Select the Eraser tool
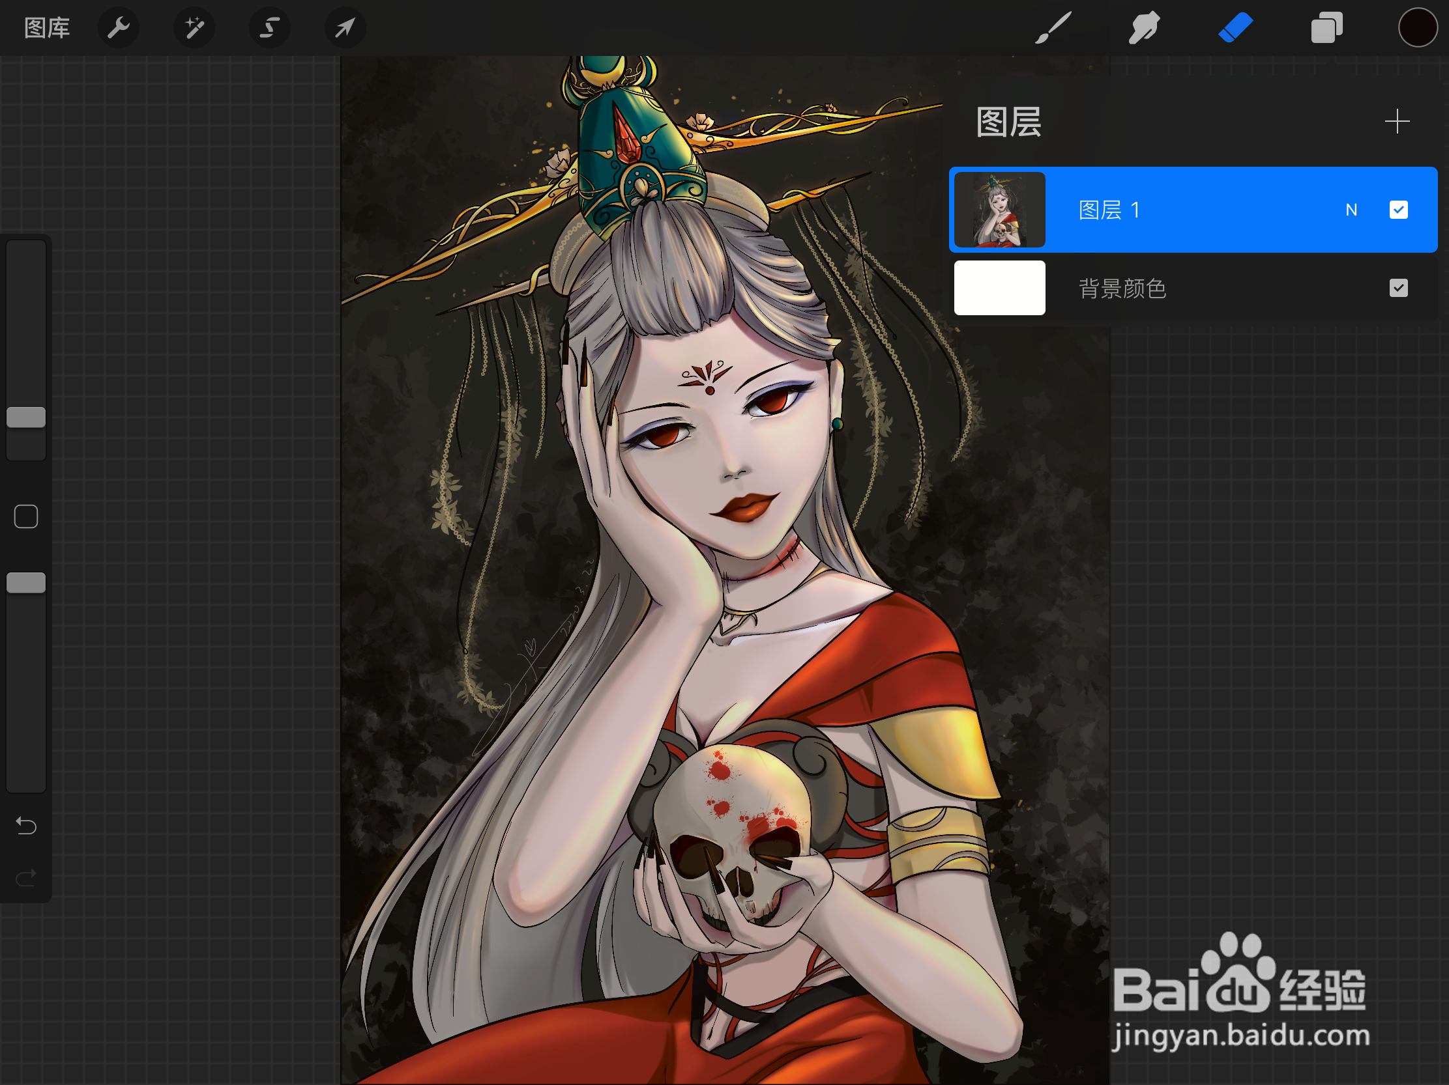Screen dimensions: 1449x1085 (x=1235, y=28)
